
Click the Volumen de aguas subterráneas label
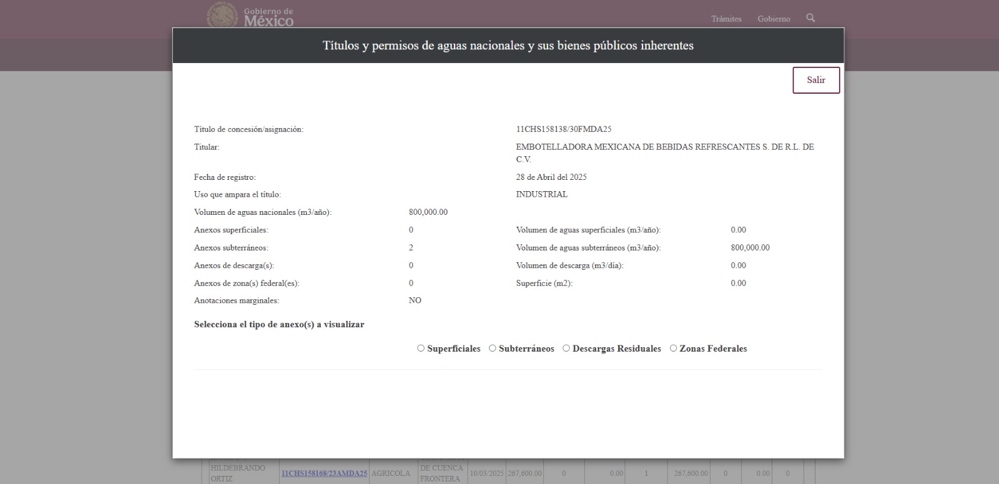point(588,248)
